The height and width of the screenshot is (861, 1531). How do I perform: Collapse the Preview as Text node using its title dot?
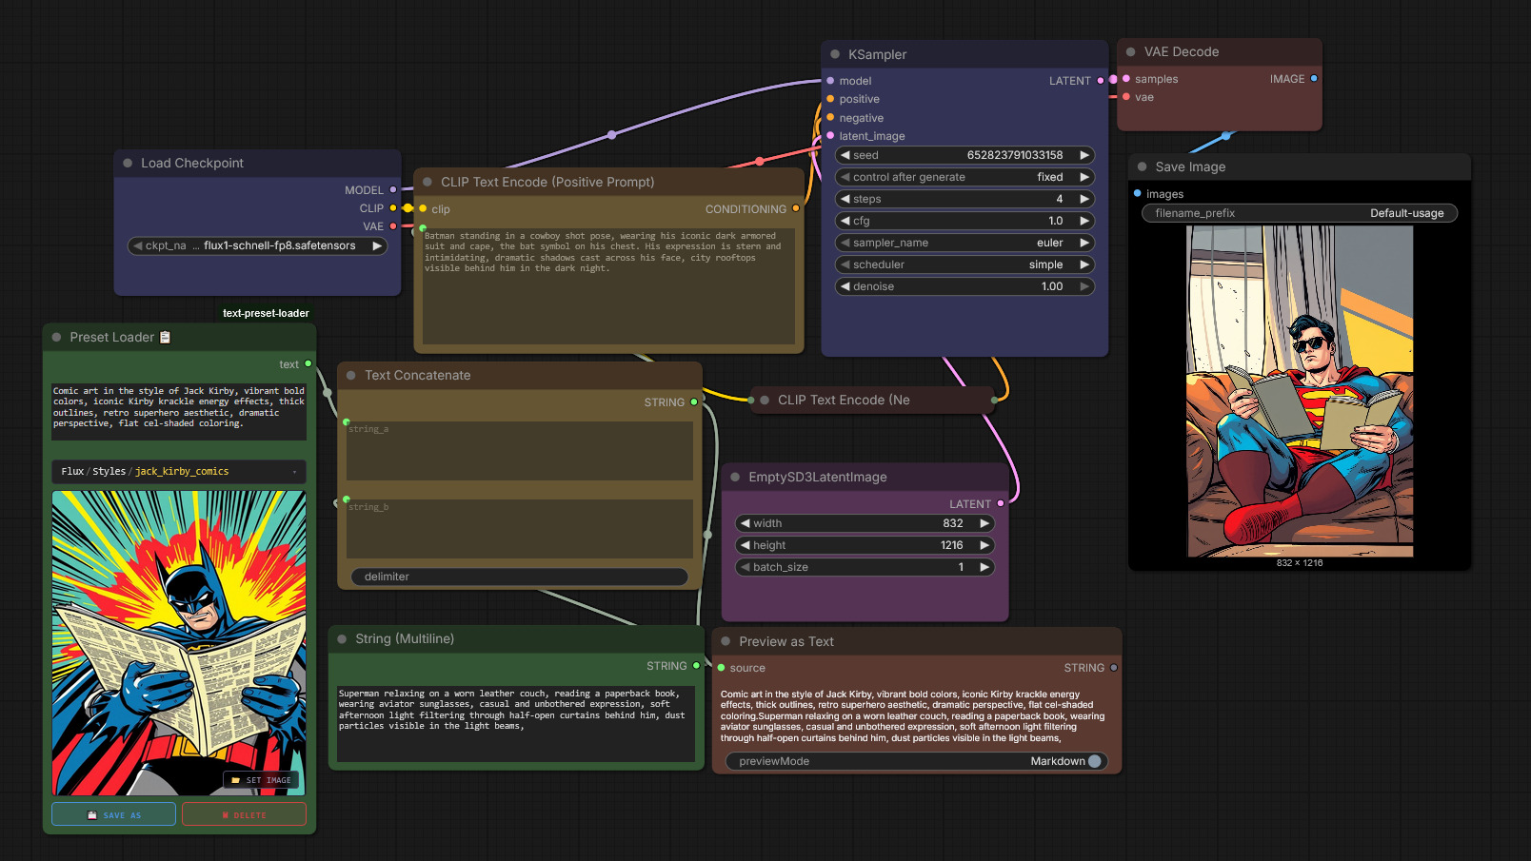[726, 642]
